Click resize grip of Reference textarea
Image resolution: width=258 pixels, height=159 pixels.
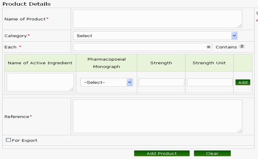pos(239,131)
